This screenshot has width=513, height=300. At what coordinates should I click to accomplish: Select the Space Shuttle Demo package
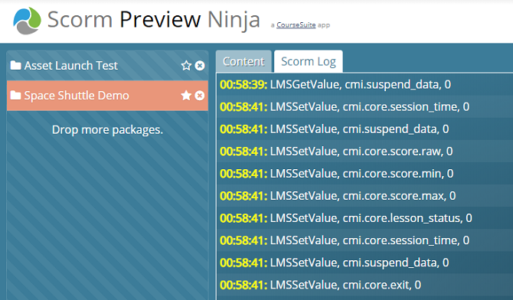point(77,96)
